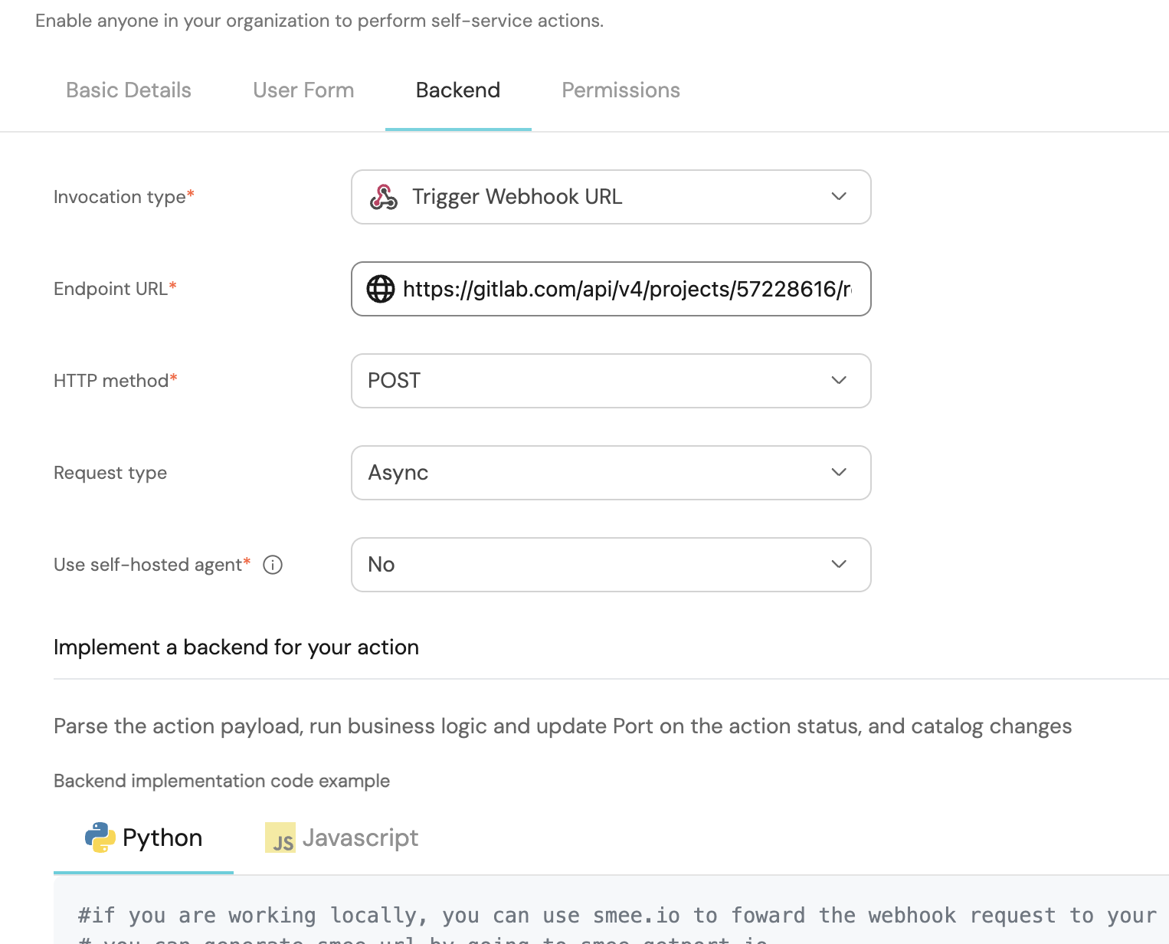
Task: Expand the Use self-hosted agent dropdown
Action: tap(611, 565)
